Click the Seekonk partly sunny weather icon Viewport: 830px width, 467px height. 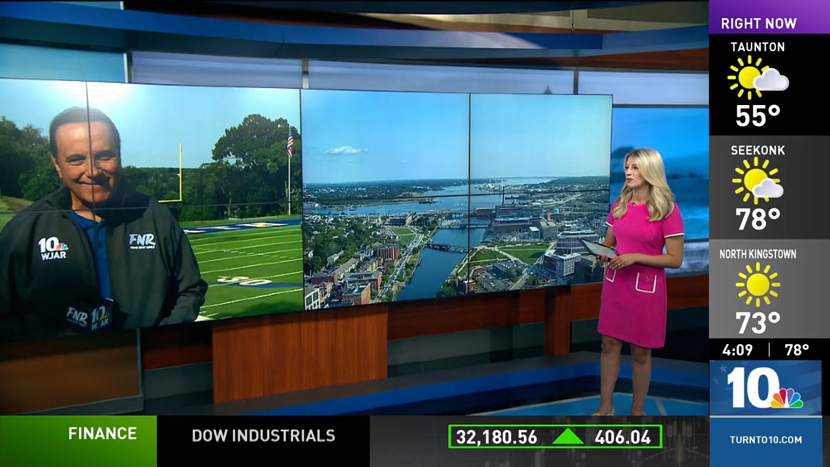tap(757, 180)
